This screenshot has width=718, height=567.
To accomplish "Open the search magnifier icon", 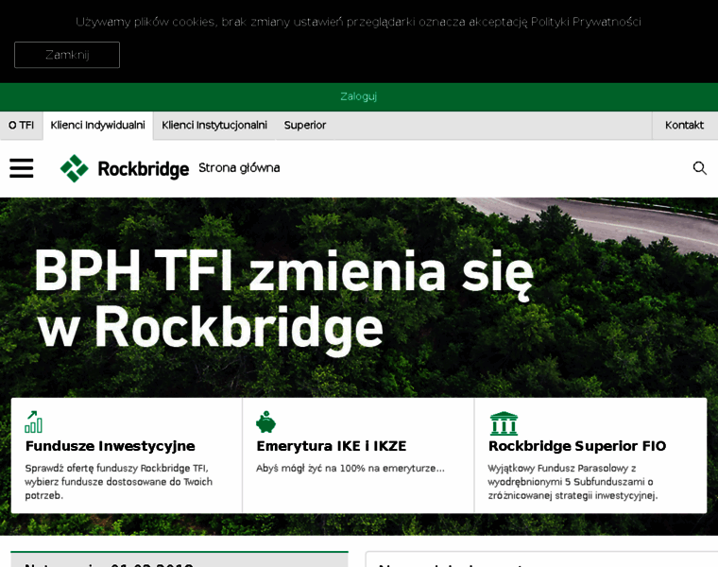I will pyautogui.click(x=699, y=168).
